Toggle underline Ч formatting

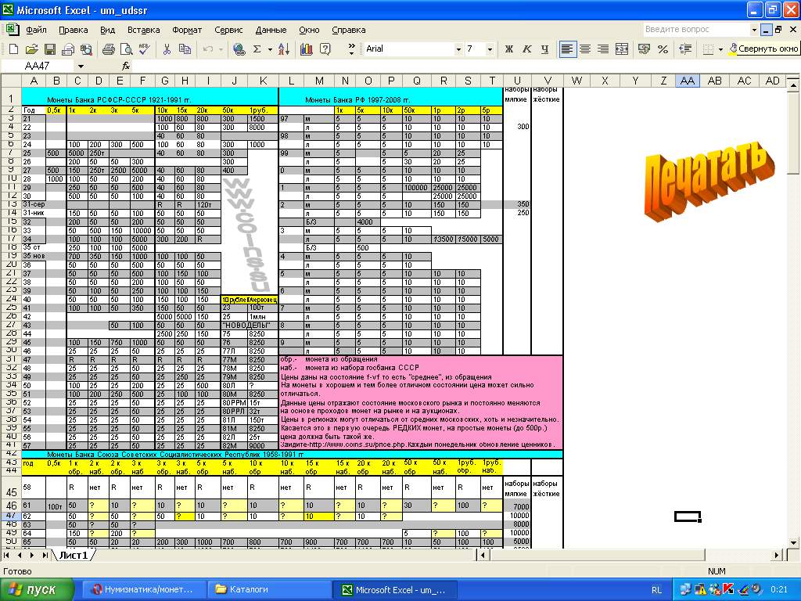tap(545, 49)
